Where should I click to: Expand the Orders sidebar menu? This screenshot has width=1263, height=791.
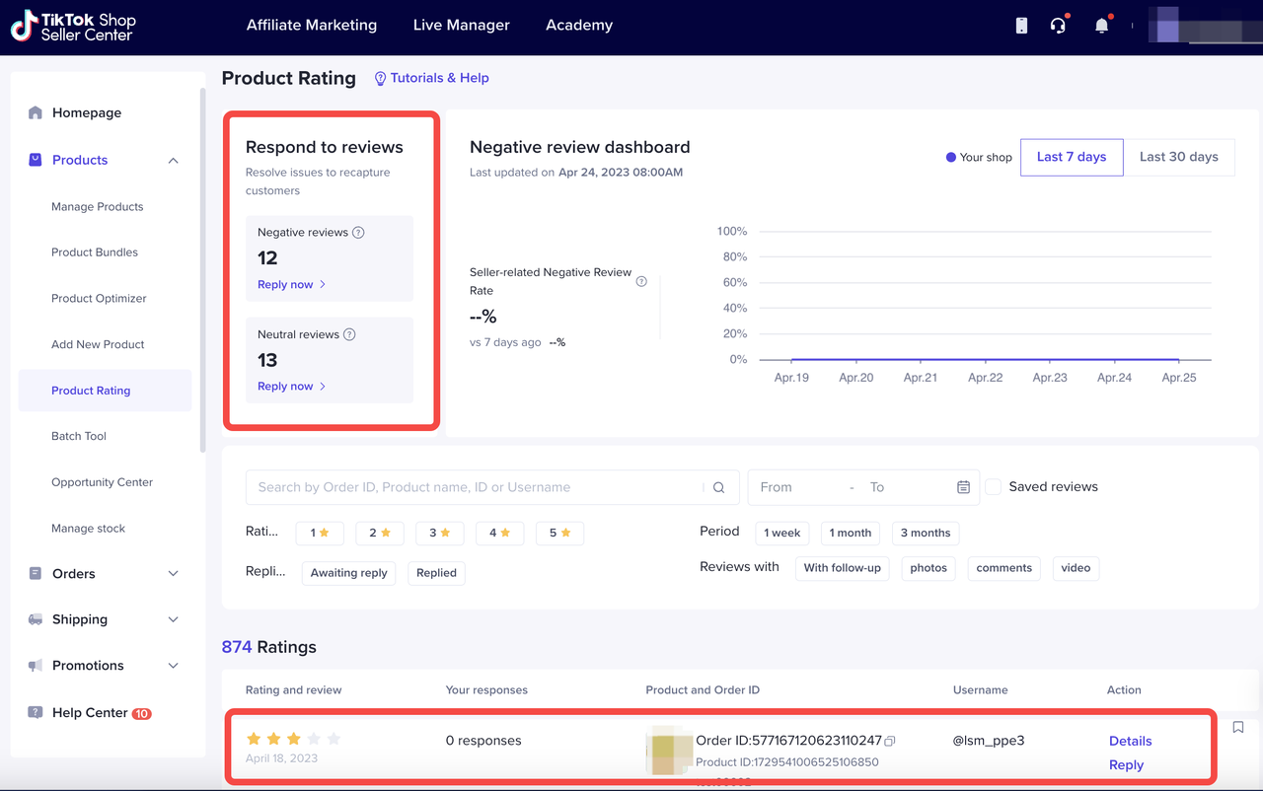(x=174, y=574)
